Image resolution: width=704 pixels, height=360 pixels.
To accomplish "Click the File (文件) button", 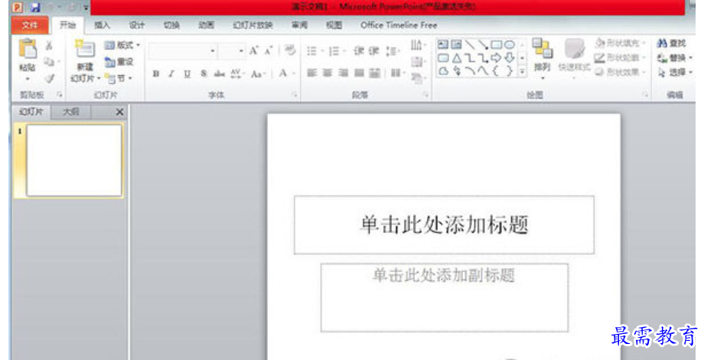I will tap(30, 25).
